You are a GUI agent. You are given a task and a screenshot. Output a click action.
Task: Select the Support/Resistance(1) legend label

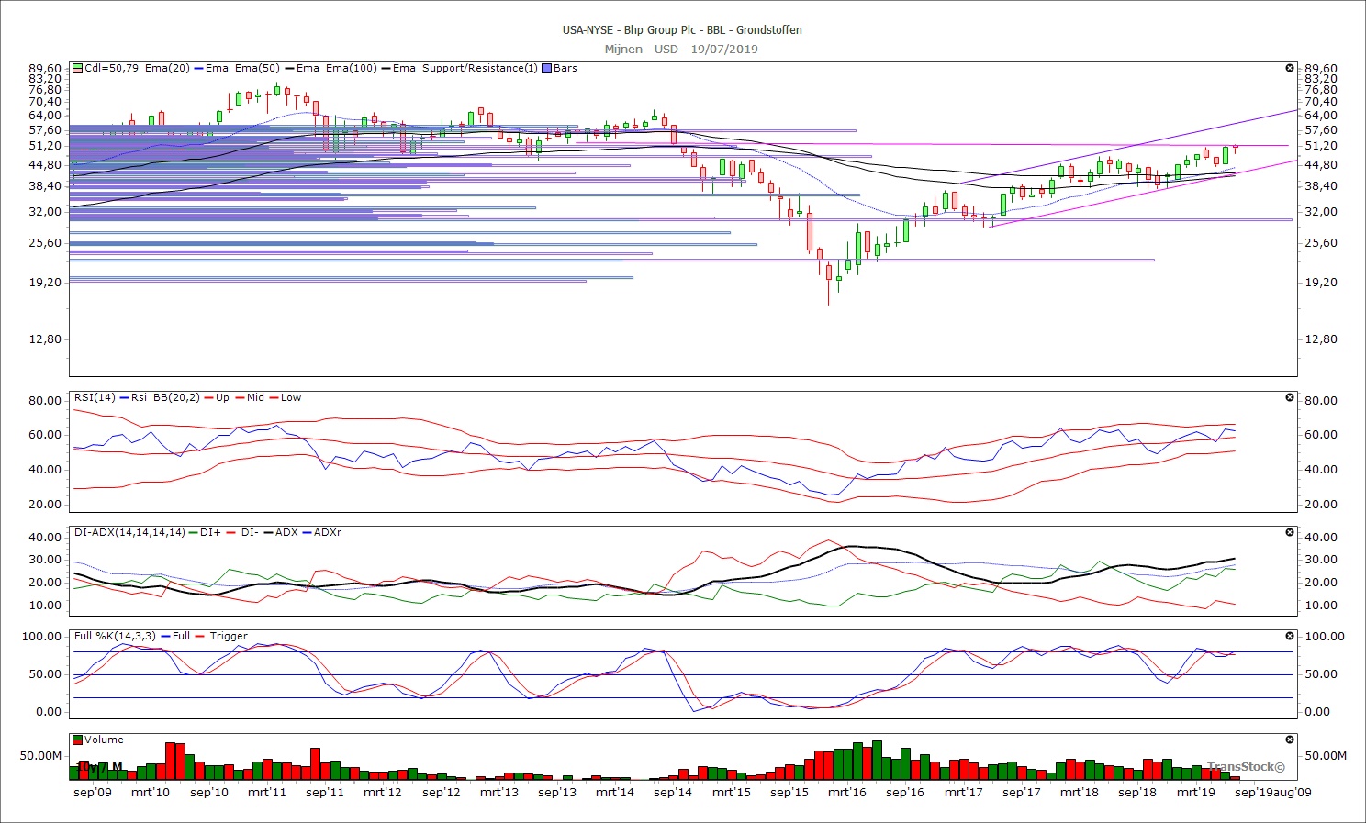[x=479, y=68]
